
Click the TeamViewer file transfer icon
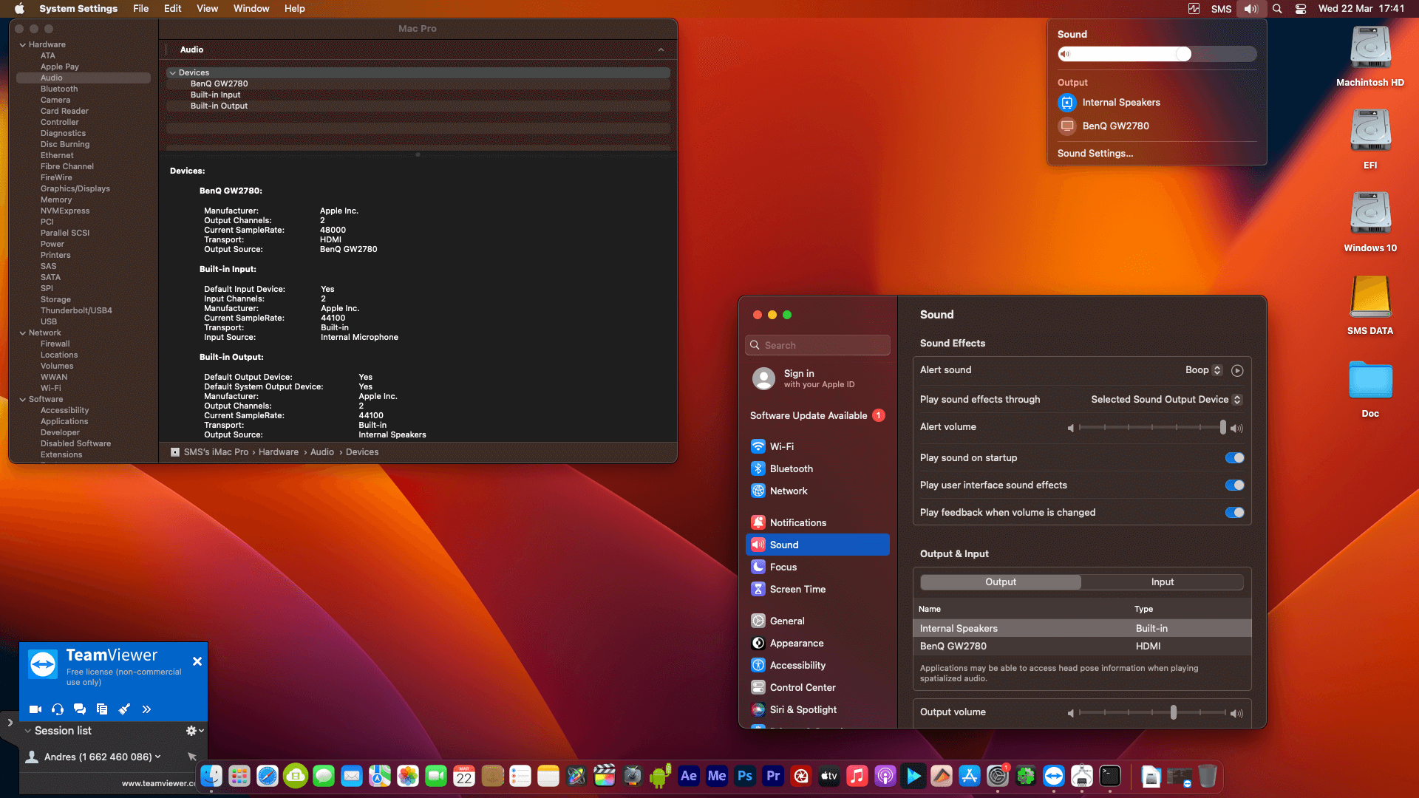click(101, 709)
